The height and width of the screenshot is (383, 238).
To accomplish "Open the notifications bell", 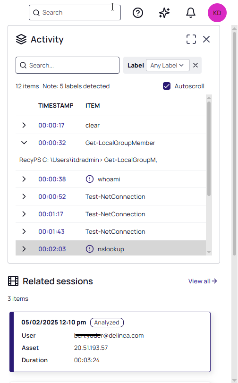I will point(191,13).
